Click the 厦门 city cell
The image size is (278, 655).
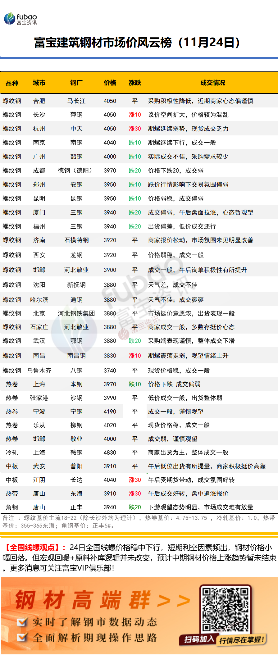pyautogui.click(x=39, y=212)
